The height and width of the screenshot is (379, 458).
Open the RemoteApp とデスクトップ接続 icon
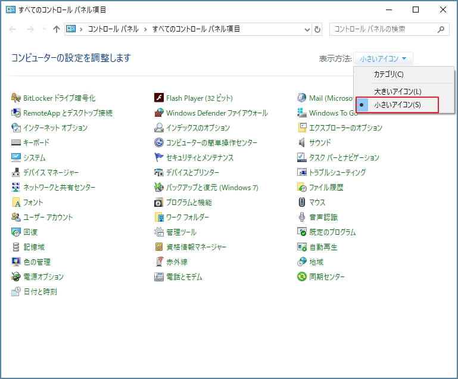[15, 113]
